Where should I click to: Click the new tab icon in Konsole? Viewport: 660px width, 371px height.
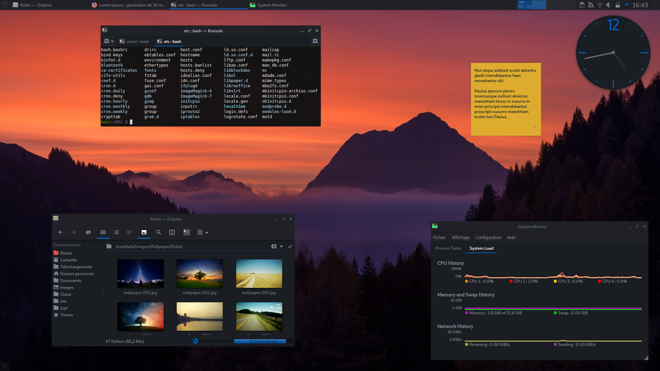[107, 41]
